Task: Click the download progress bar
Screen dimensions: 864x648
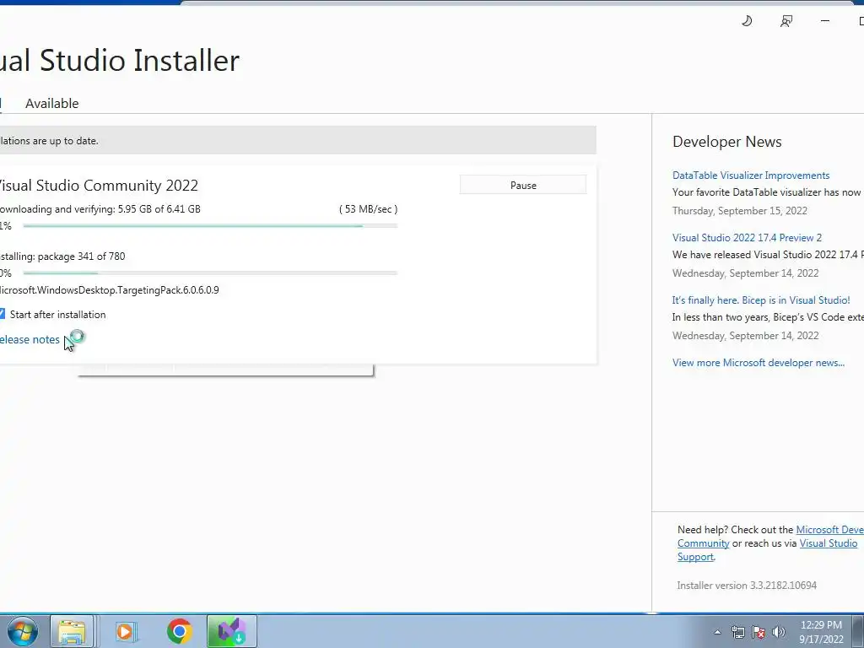Action: (210, 226)
